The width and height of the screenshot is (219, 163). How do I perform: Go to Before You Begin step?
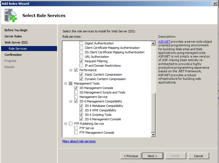click(16, 30)
